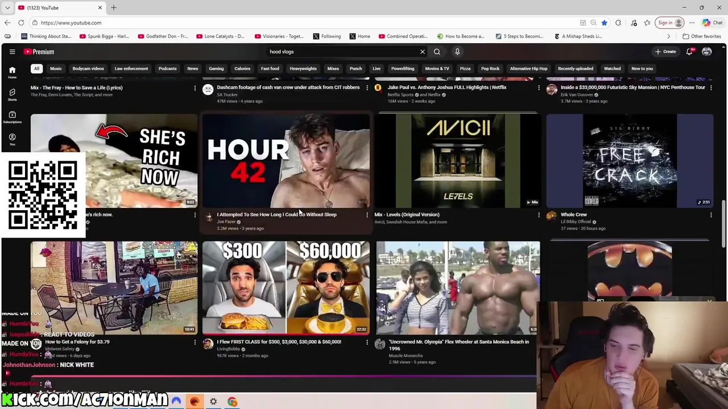
Task: Select the Law enforcement chip
Action: point(131,69)
